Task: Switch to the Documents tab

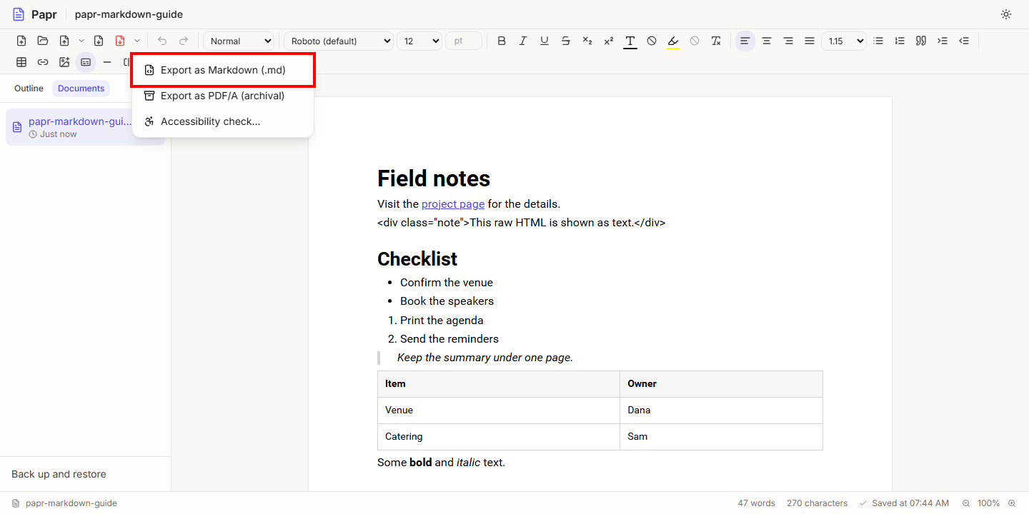Action: (81, 89)
